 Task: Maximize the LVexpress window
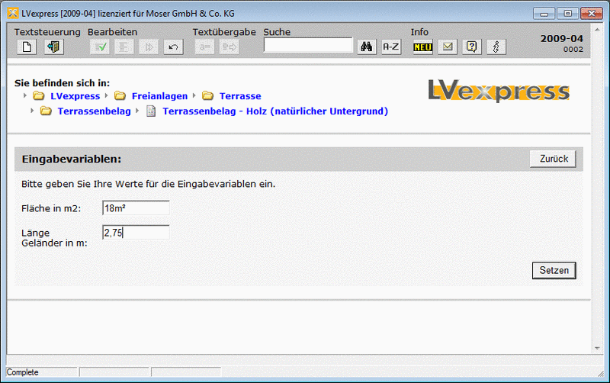point(567,14)
